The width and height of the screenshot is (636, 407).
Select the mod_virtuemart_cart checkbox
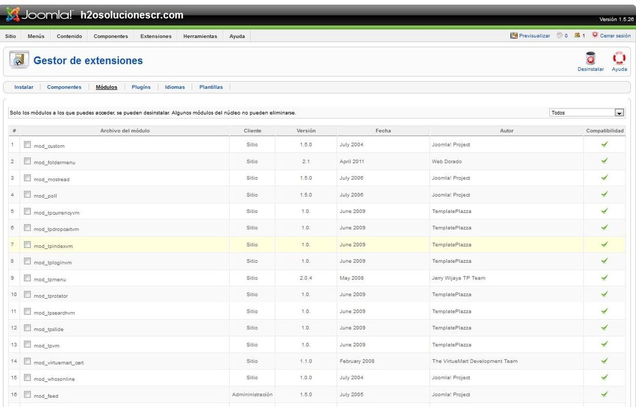click(27, 361)
